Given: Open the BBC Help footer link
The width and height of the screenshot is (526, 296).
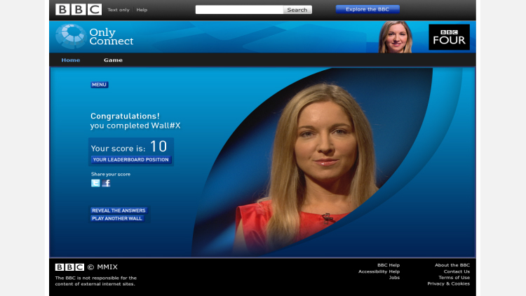Looking at the screenshot, I should (389, 265).
